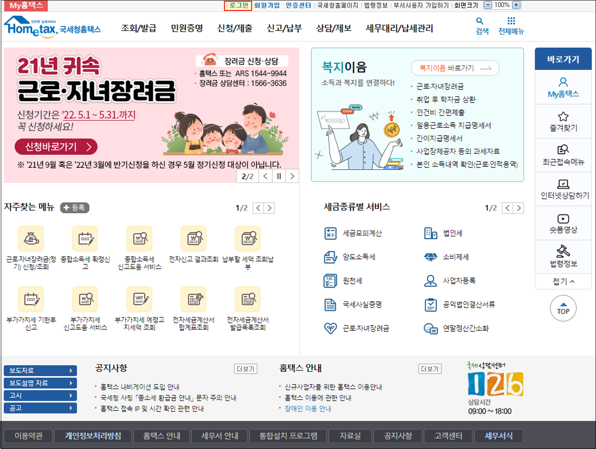This screenshot has height=449, width=596.
Task: Open the 전자세금계산서 발급목록조회 icon
Action: click(248, 299)
